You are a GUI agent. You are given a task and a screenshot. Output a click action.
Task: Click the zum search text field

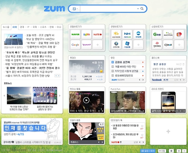(108, 9)
